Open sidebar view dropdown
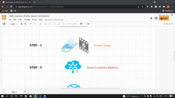This screenshot has width=175, height=98. pyautogui.click(x=5, y=24)
